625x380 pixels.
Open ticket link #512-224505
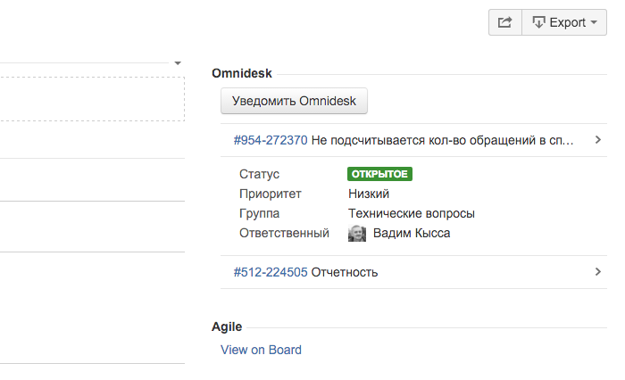[271, 272]
